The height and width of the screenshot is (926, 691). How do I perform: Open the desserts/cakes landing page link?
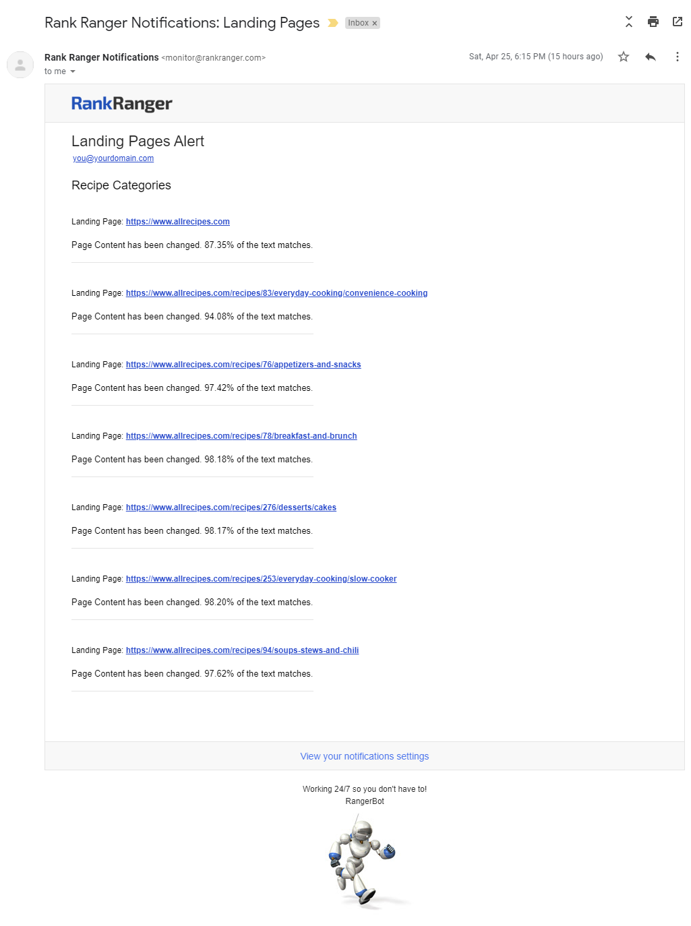coord(231,507)
